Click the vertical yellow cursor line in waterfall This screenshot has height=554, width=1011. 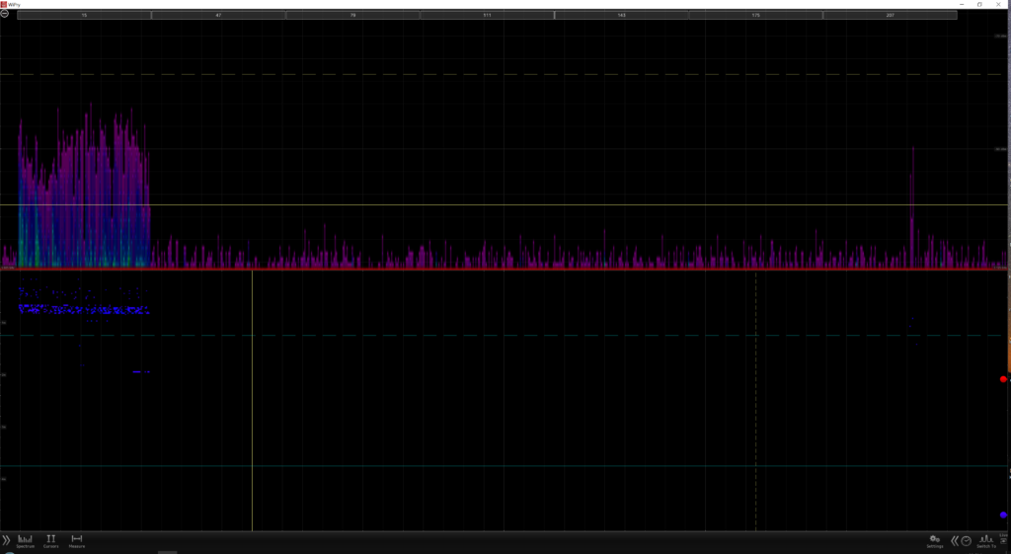click(252, 400)
